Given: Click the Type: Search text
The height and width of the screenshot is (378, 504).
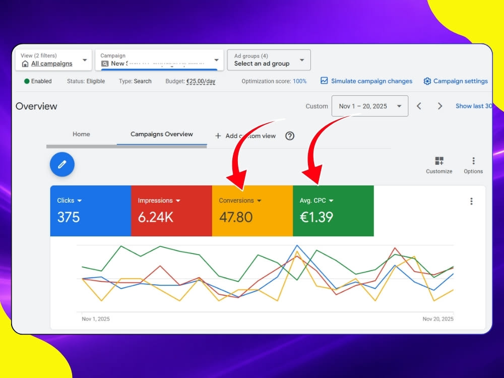Looking at the screenshot, I should pos(135,81).
